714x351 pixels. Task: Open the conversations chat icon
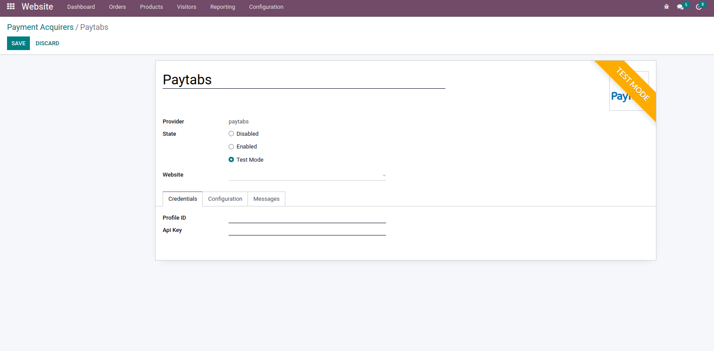point(680,7)
